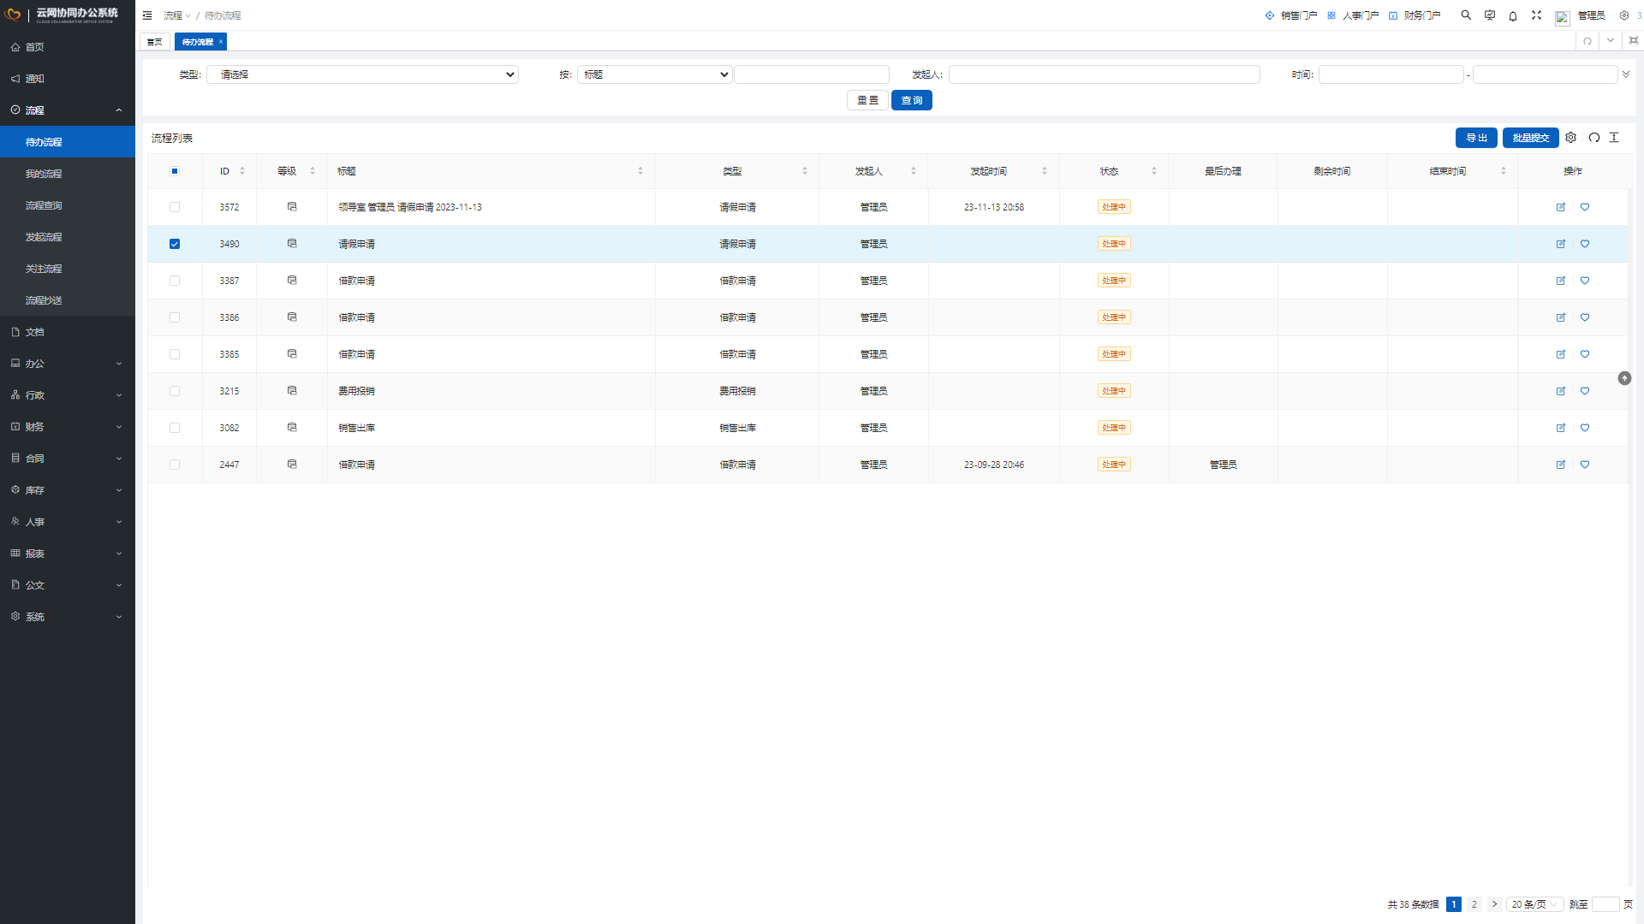Close the 待办流程 tab
1644x924 pixels.
pyautogui.click(x=221, y=41)
